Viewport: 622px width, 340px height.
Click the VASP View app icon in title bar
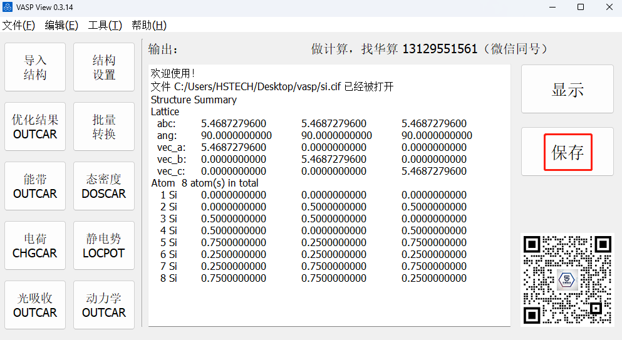8,8
